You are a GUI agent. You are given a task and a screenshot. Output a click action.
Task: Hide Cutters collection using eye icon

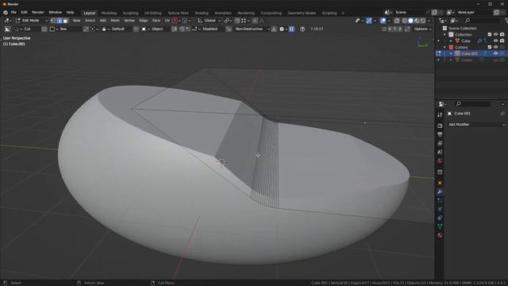point(495,48)
